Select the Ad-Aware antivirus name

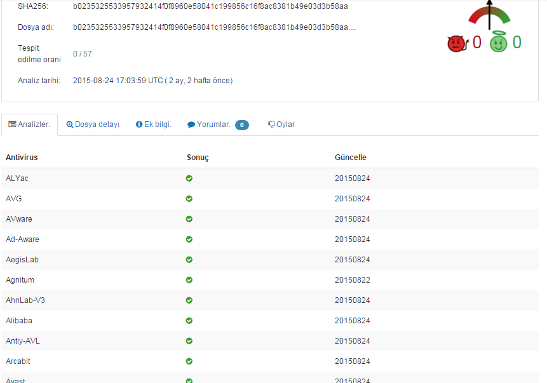pyautogui.click(x=22, y=239)
